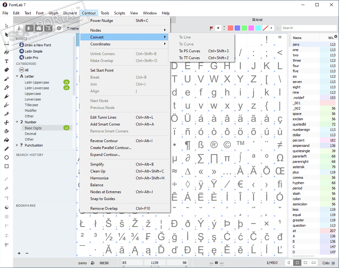Toggle the third cell-size button

coord(305,263)
